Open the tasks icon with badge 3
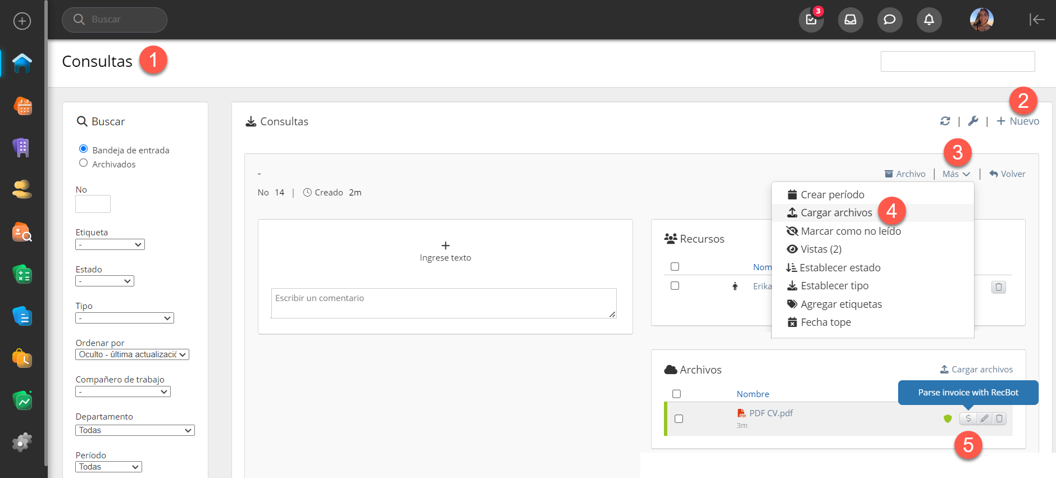 811,20
